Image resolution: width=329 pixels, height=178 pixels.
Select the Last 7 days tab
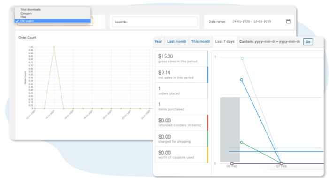(225, 41)
